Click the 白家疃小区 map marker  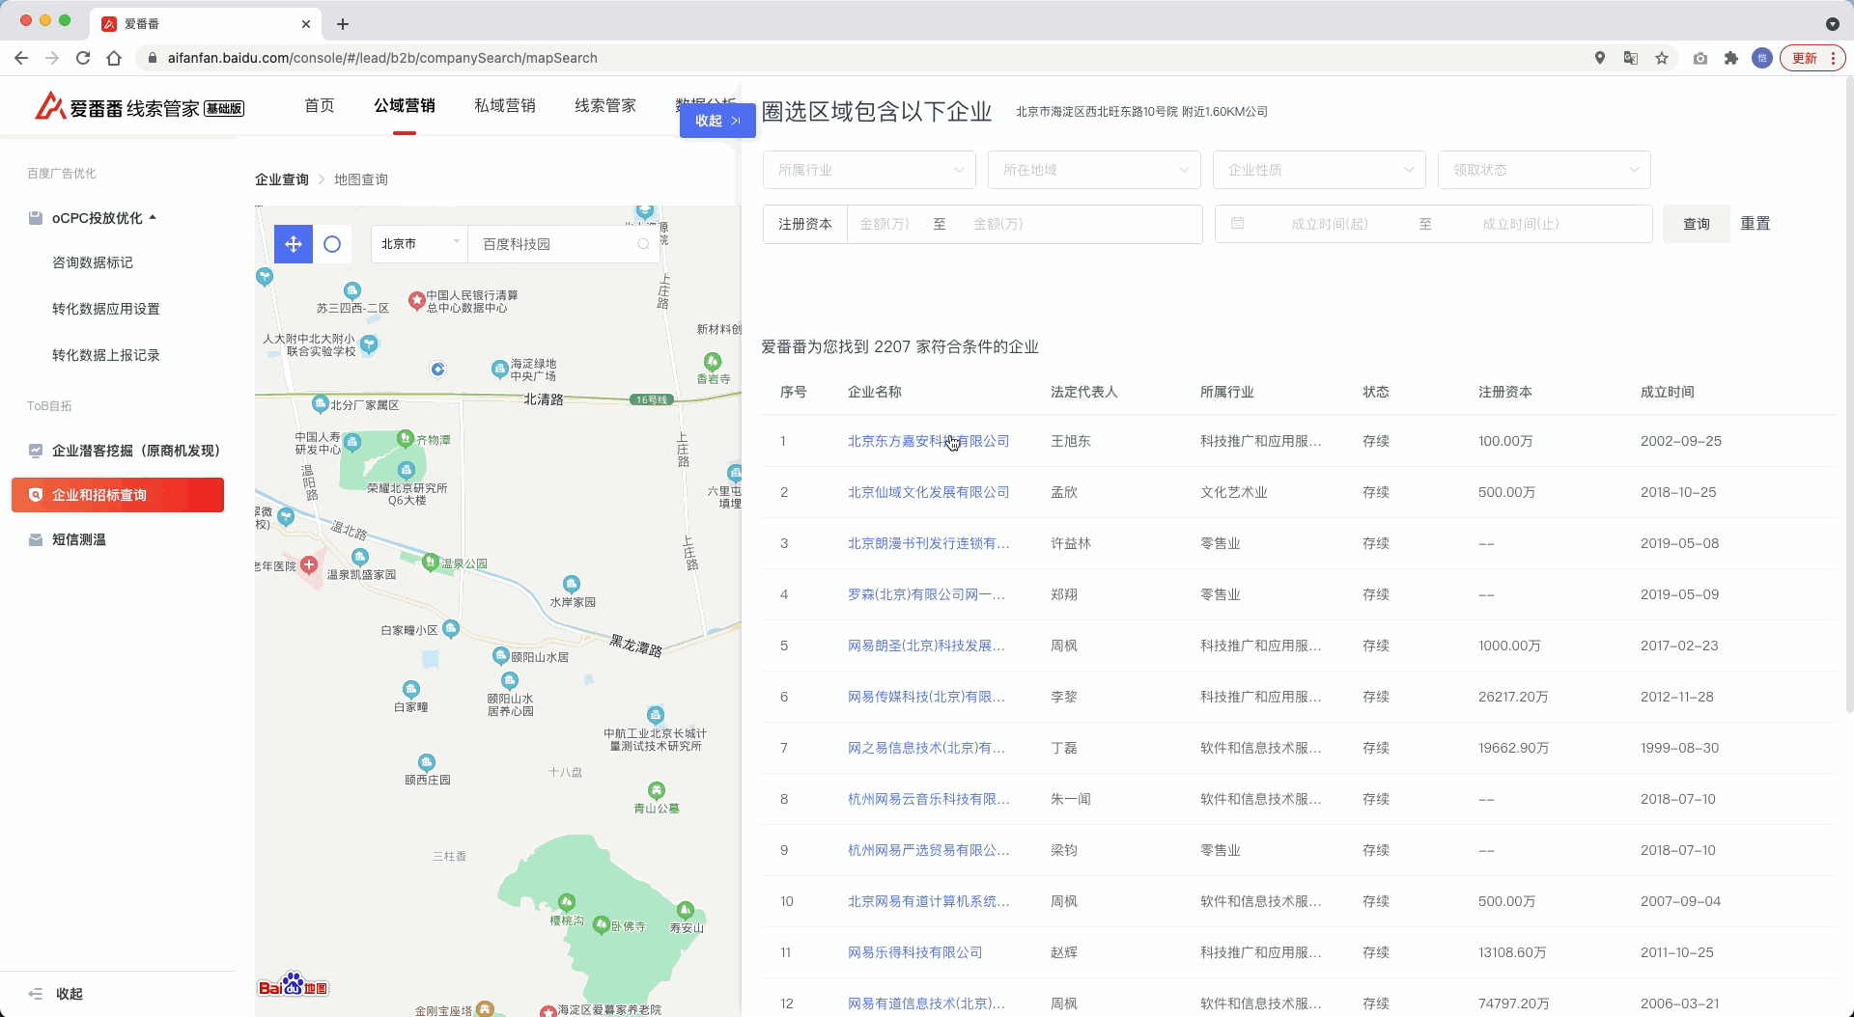point(451,629)
